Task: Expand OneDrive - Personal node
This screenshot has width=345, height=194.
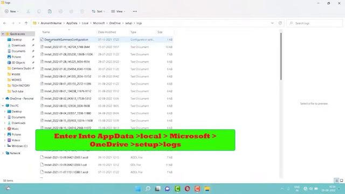Action: pyautogui.click(x=3, y=99)
